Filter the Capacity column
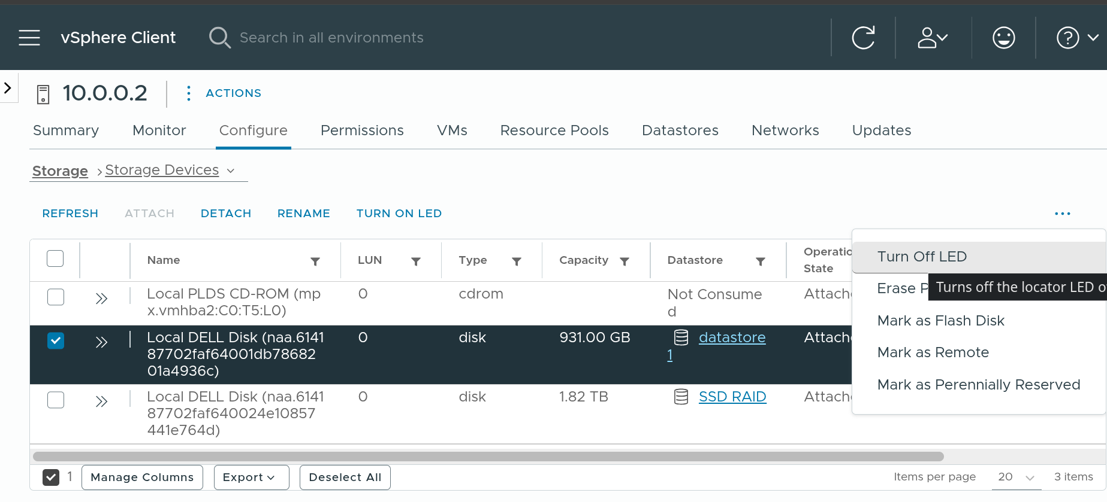 point(625,261)
